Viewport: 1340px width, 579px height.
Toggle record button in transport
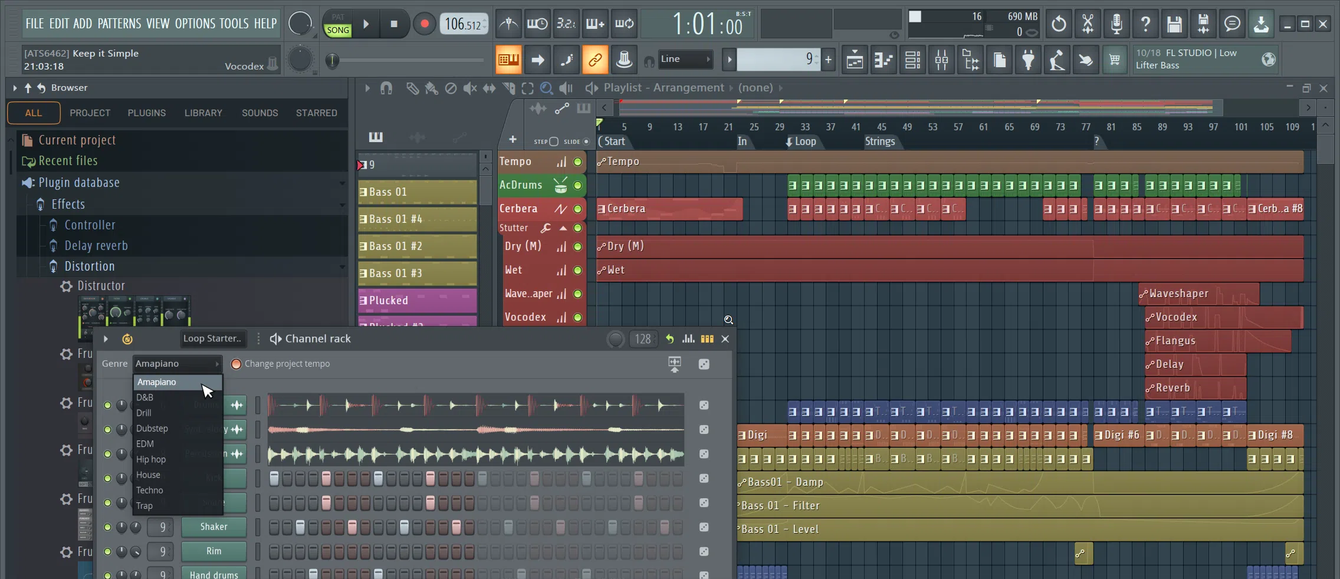[x=424, y=24]
